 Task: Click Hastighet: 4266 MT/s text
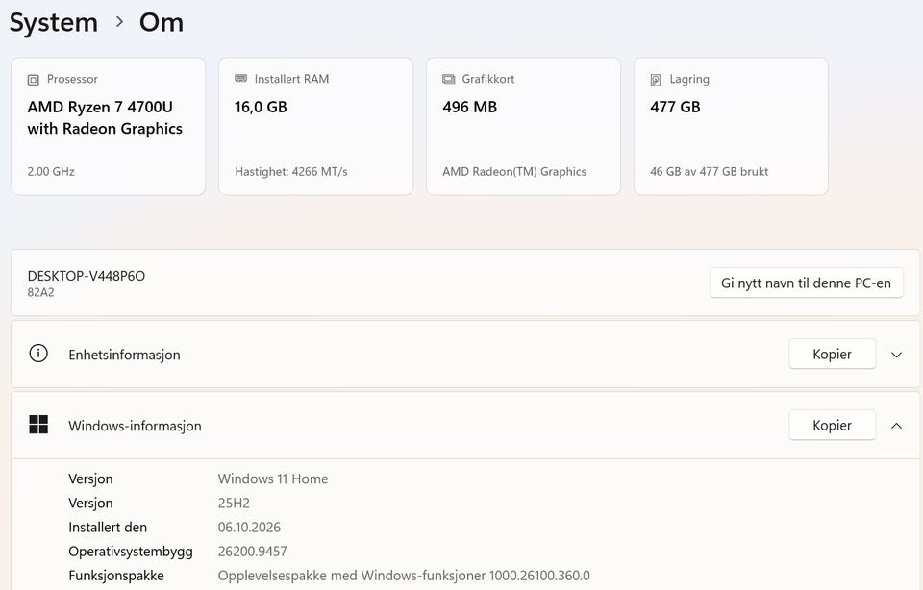pos(291,172)
